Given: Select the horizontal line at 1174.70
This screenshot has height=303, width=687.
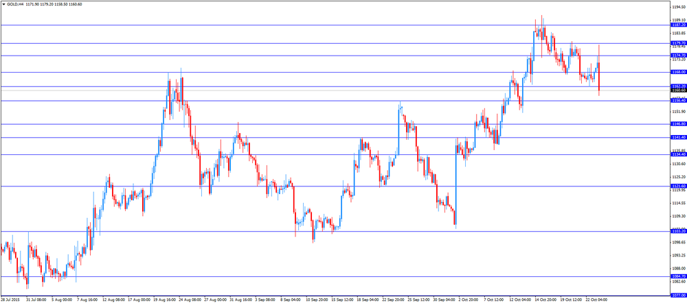Looking at the screenshot, I should [335, 56].
